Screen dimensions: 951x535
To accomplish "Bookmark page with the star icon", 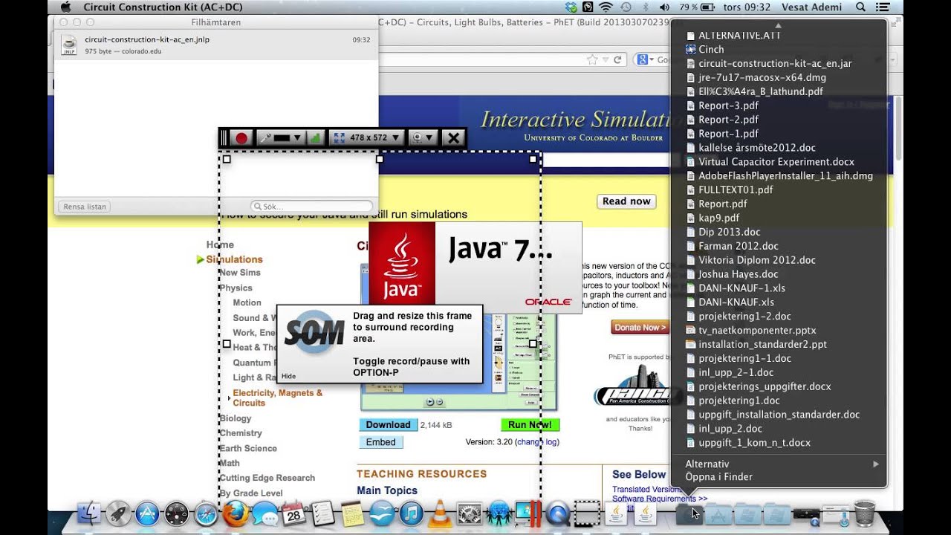I will (592, 59).
